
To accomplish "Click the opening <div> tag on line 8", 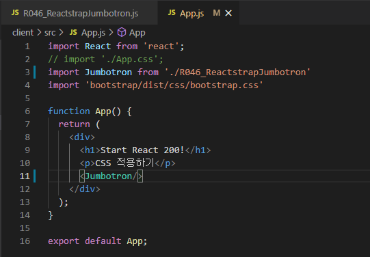I will point(82,137).
